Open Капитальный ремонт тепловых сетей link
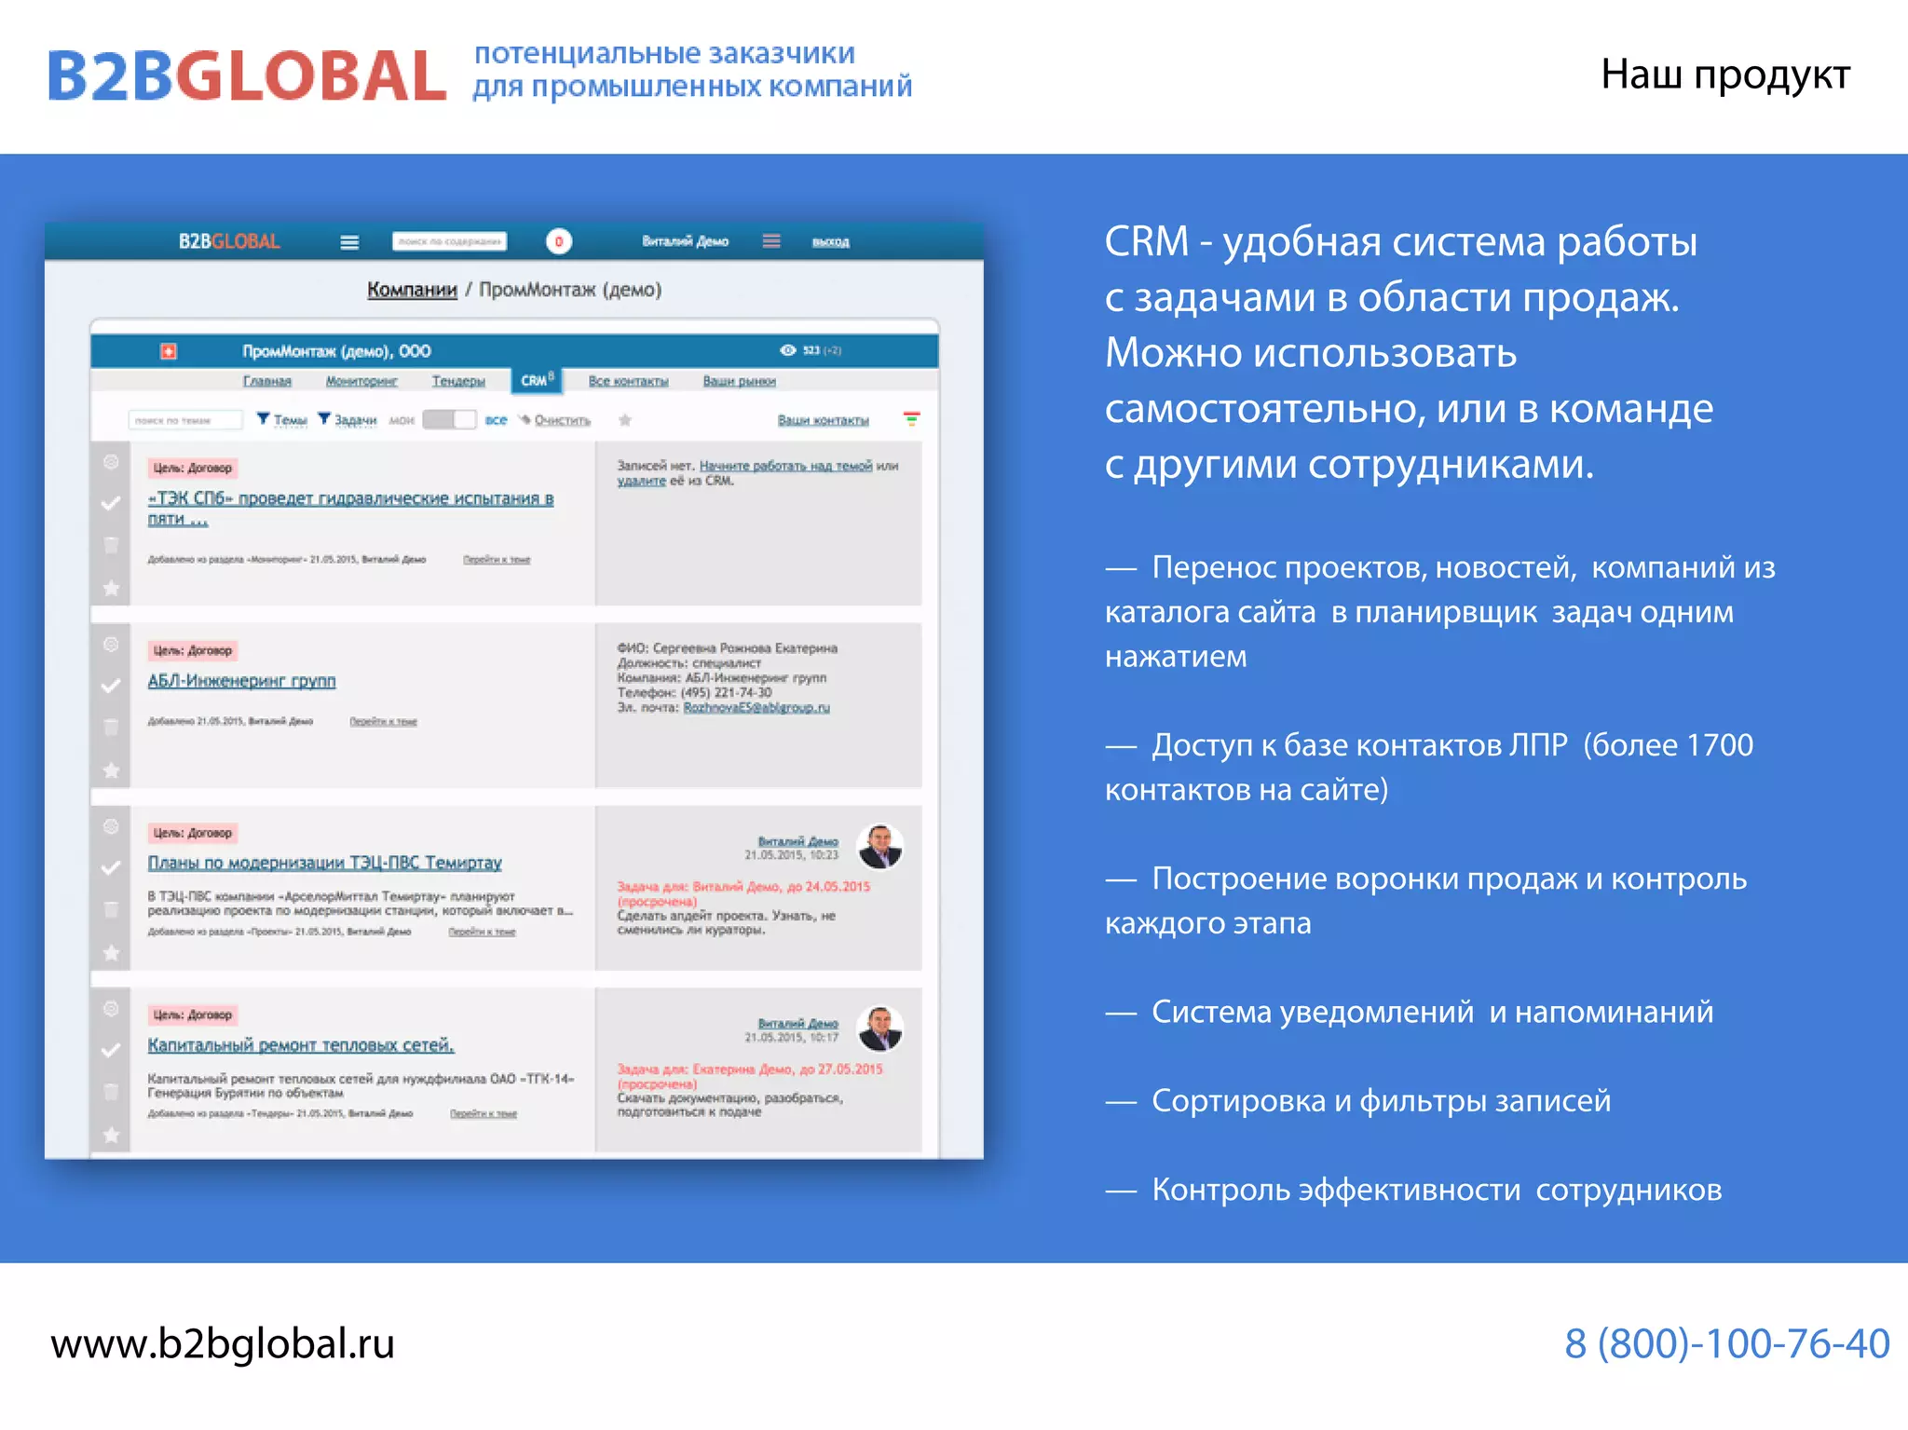 tap(301, 1045)
